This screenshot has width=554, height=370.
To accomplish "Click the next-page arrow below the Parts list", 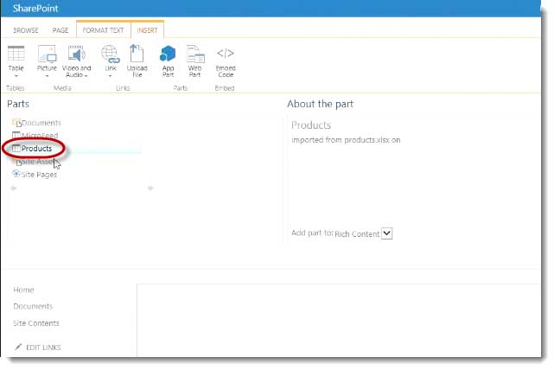I will pos(150,188).
